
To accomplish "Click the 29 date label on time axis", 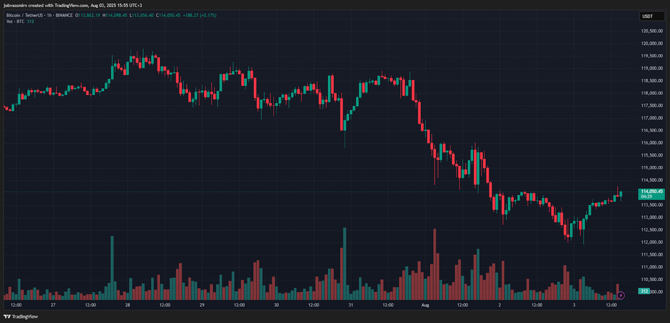I will click(x=202, y=304).
